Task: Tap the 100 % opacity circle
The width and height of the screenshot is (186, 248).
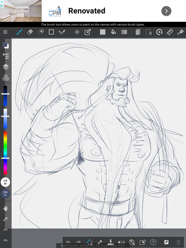Action: (5, 194)
